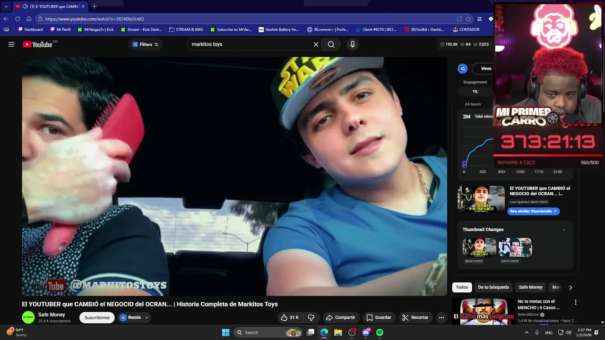This screenshot has height=340, width=605.
Task: Open the STREAM & MAS bookmark folder
Action: pyautogui.click(x=186, y=29)
